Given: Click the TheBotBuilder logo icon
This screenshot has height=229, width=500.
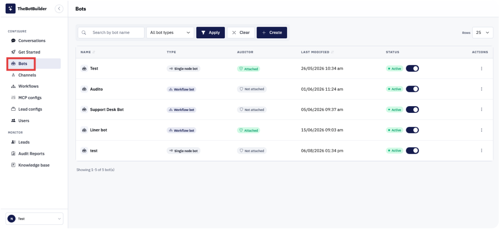Looking at the screenshot, I should (x=10, y=9).
